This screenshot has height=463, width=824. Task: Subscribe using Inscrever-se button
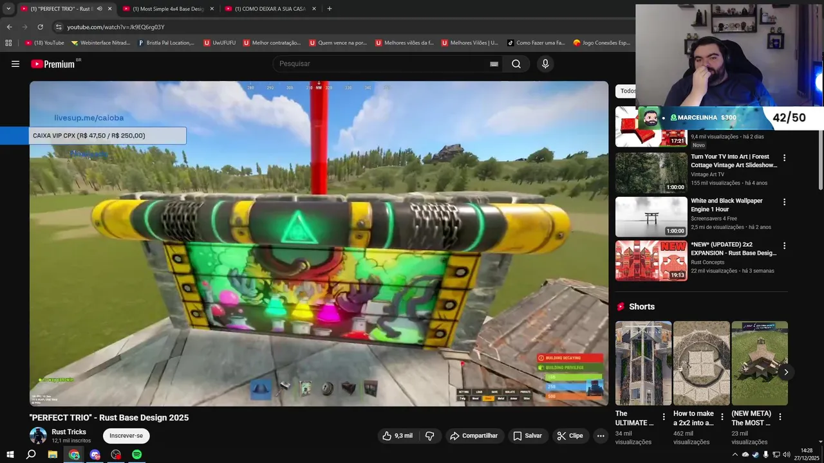[x=126, y=435]
